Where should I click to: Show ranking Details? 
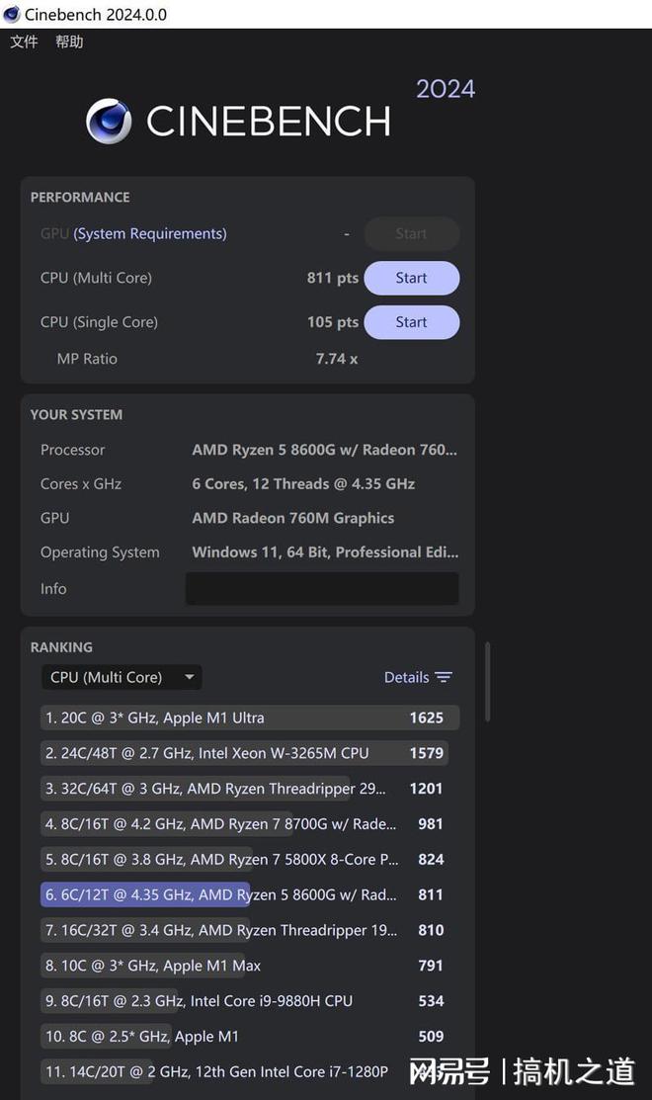407,677
